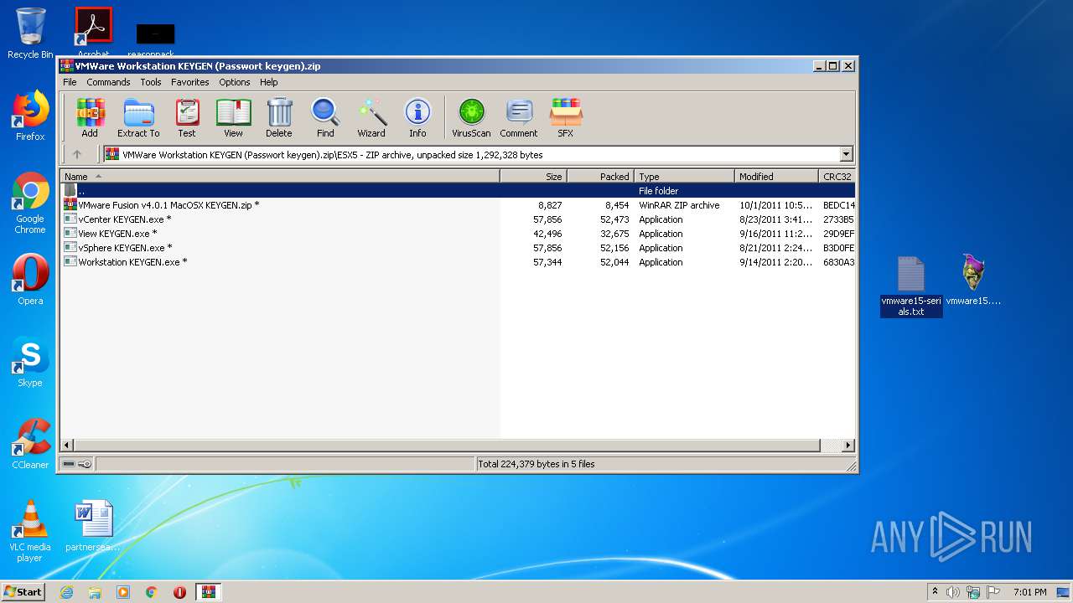Screen dimensions: 1073x603
Task: Click the SFX toolbar icon
Action: tap(566, 117)
